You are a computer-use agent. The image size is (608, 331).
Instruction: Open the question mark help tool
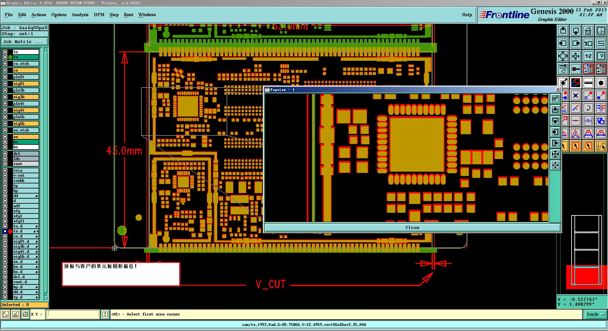pyautogui.click(x=601, y=56)
